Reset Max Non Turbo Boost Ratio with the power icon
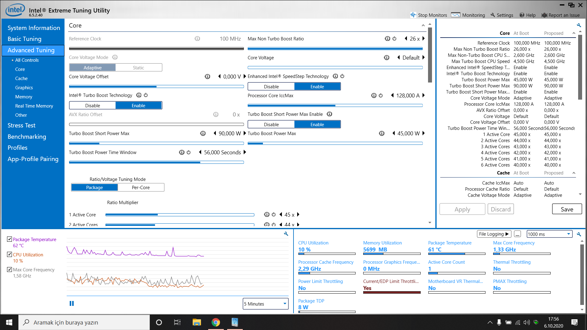Viewport: 587px width, 330px height. tap(394, 38)
